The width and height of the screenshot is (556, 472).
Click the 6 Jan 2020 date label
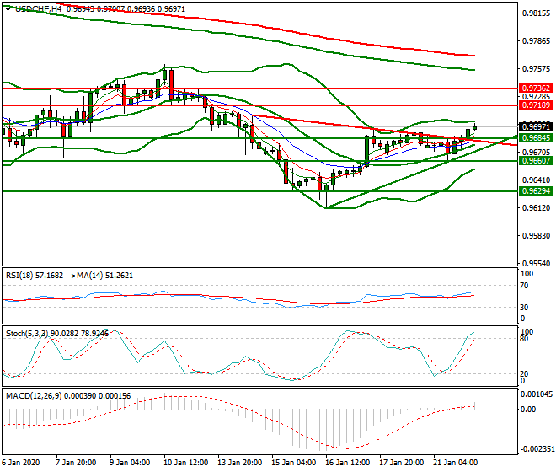tap(21, 463)
